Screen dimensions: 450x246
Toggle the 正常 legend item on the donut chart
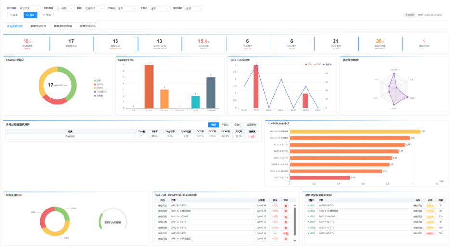pyautogui.click(x=97, y=80)
